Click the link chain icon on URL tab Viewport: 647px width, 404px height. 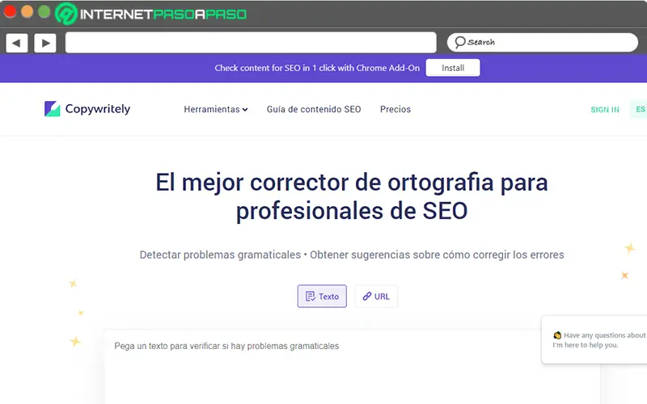tap(367, 296)
